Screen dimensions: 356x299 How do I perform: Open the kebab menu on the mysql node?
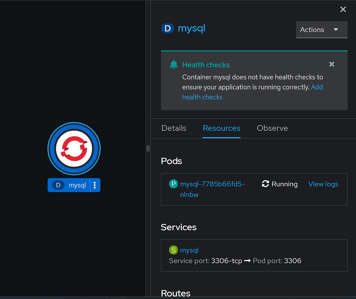(94, 185)
